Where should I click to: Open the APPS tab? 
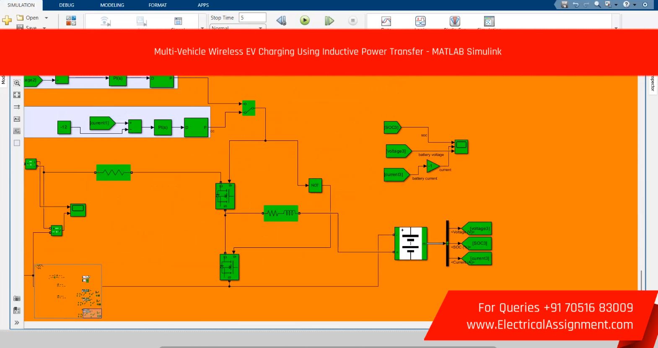pyautogui.click(x=203, y=5)
